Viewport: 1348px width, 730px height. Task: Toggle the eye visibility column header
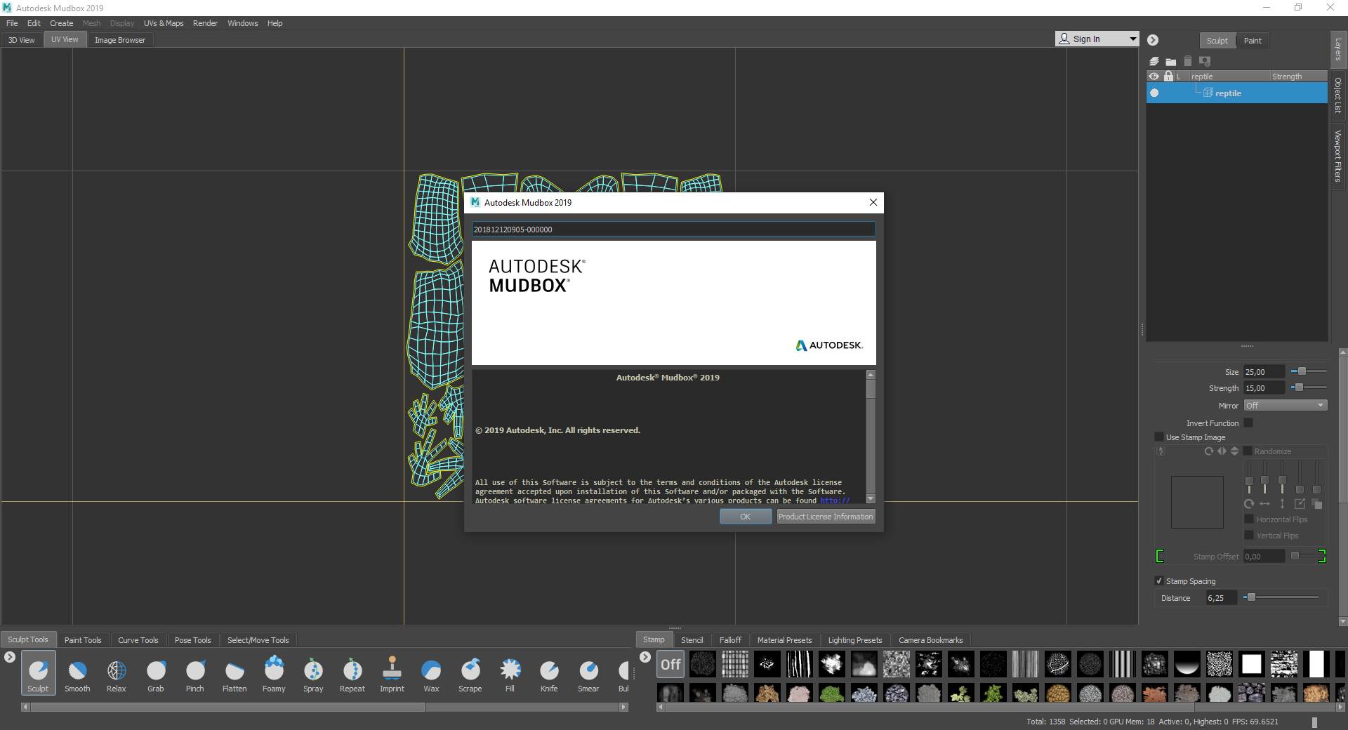(1154, 76)
